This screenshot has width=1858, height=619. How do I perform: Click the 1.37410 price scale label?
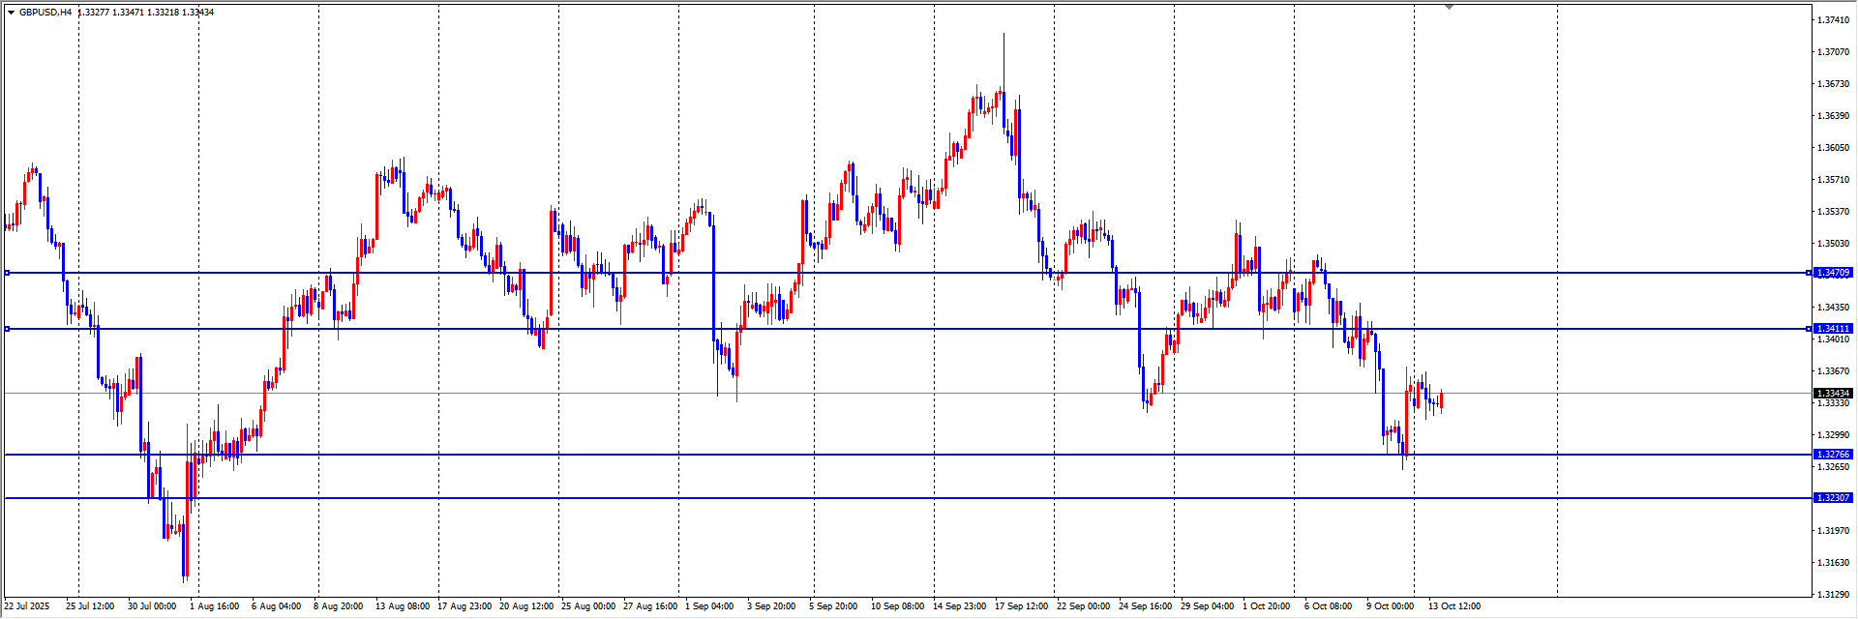pyautogui.click(x=1833, y=19)
